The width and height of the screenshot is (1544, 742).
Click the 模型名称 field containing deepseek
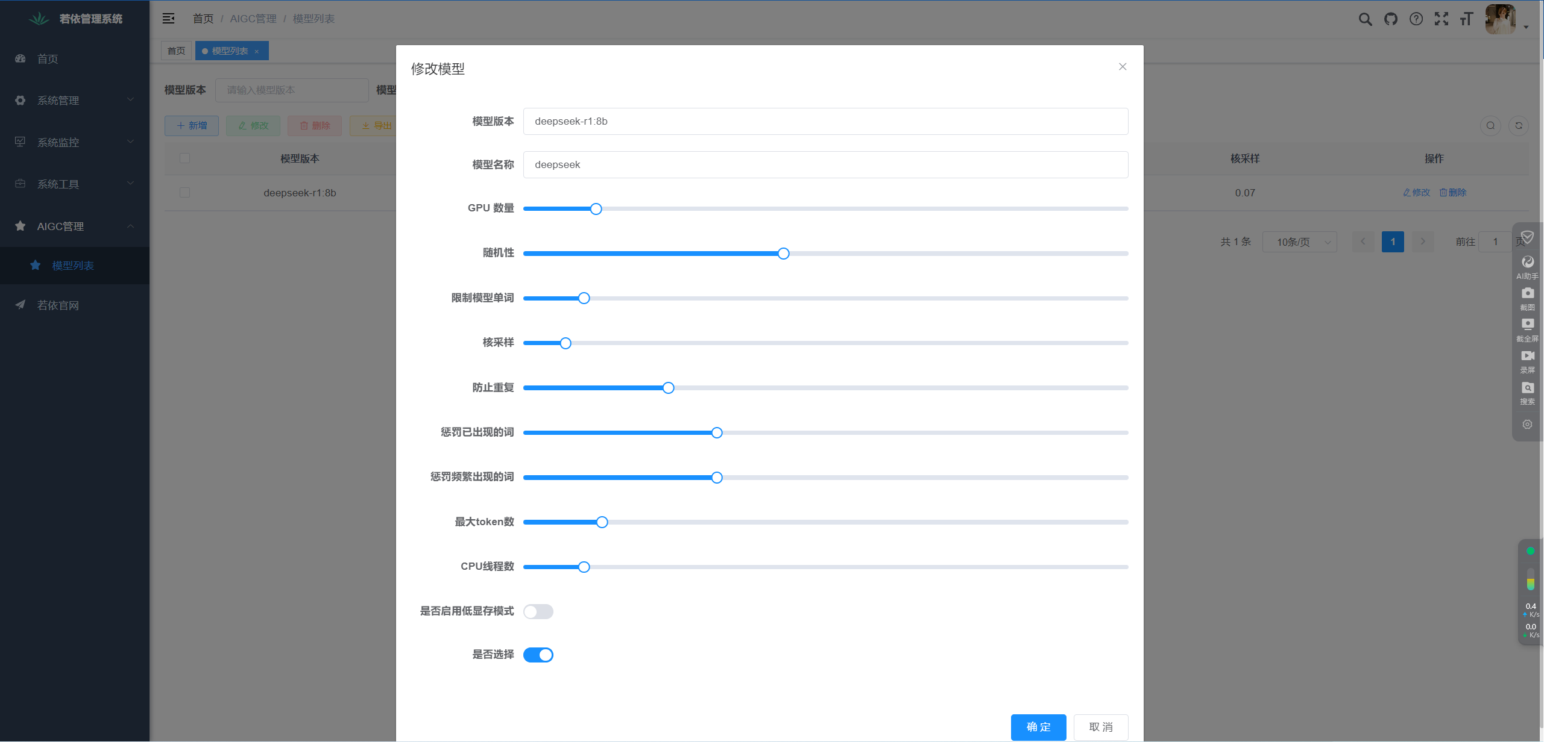pos(825,164)
